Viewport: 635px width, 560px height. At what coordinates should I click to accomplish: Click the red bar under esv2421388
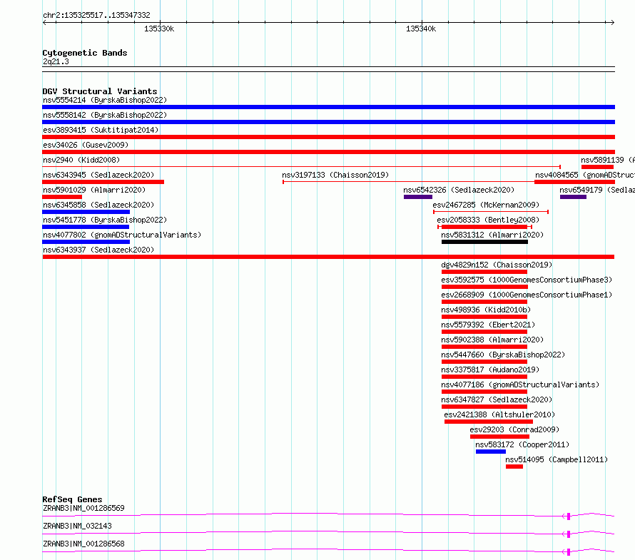489,422
